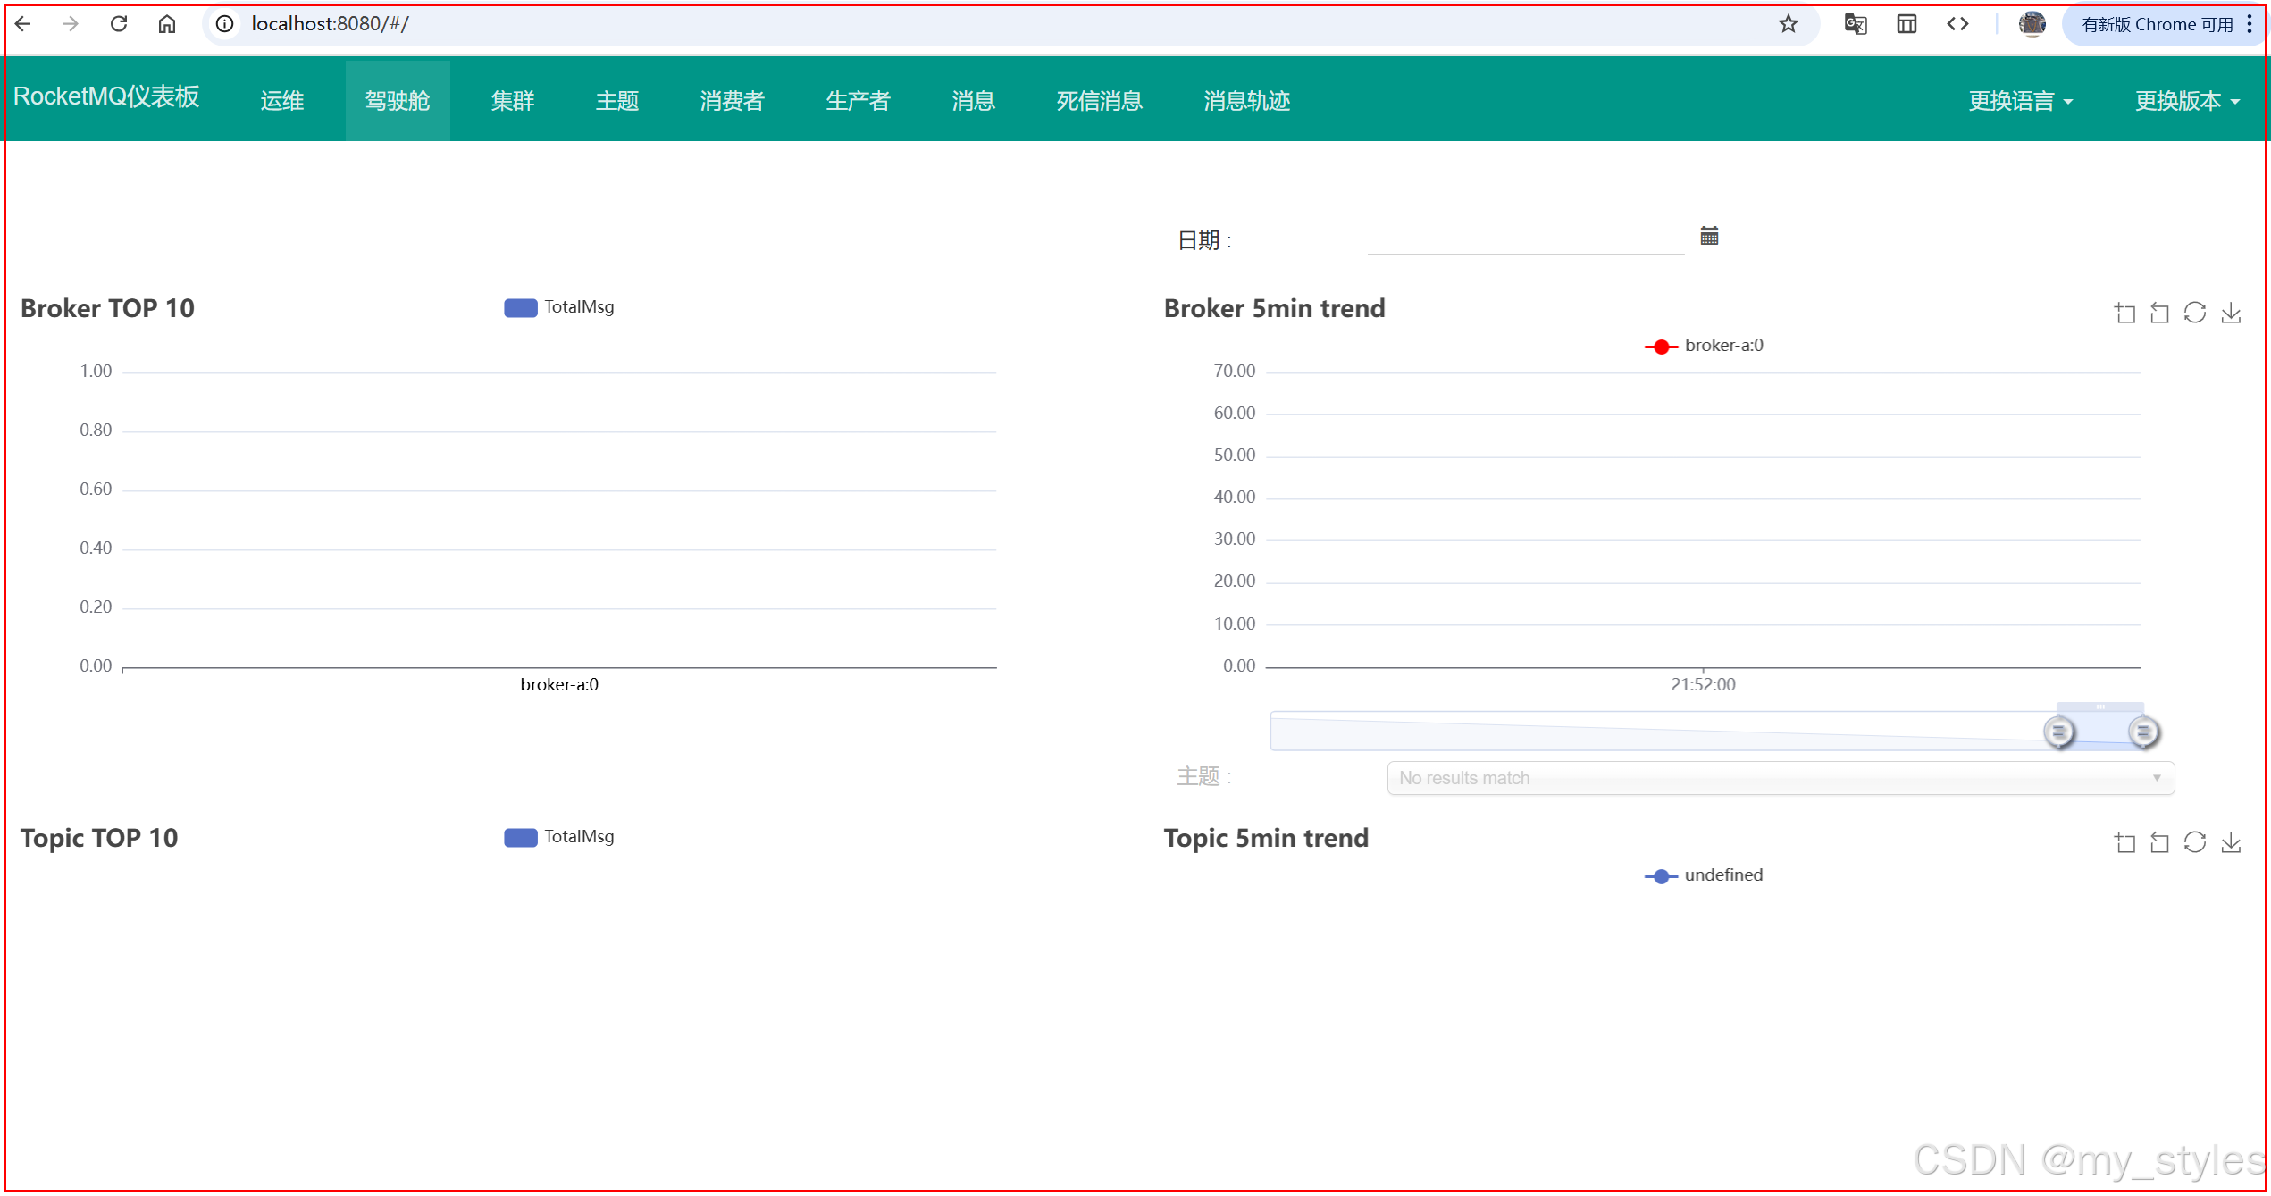Open the 更换版本 version dropdown

[x=2186, y=101]
